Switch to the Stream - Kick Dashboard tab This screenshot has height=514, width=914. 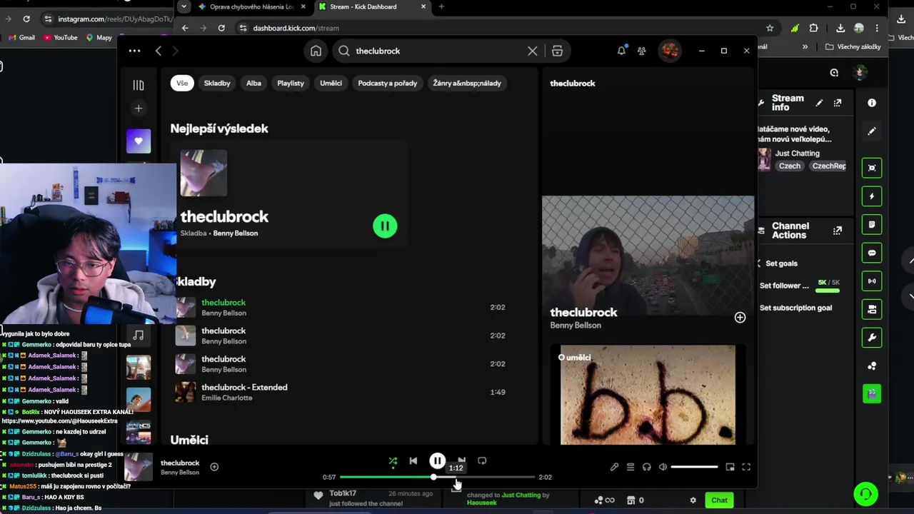(371, 7)
